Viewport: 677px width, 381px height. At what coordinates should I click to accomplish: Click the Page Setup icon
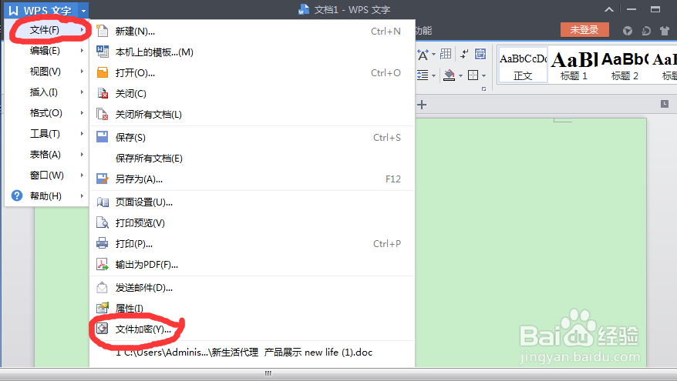tap(103, 202)
